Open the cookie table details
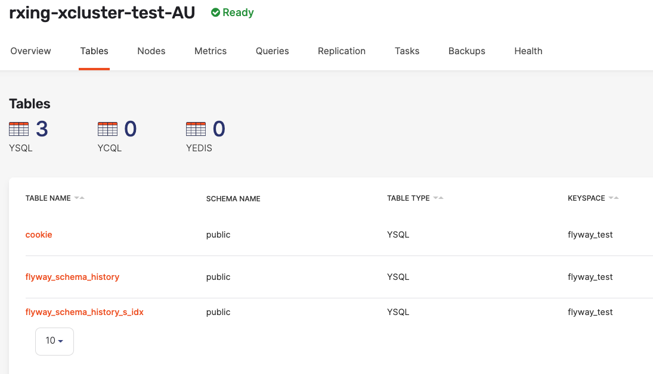Image resolution: width=653 pixels, height=374 pixels. [x=39, y=235]
